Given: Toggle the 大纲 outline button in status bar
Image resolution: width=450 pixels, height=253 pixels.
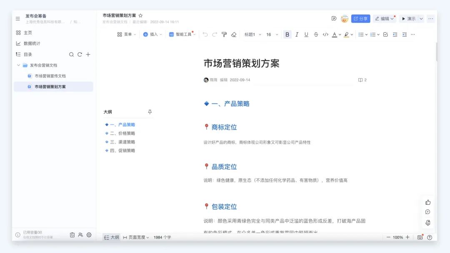Looking at the screenshot, I should tap(112, 237).
